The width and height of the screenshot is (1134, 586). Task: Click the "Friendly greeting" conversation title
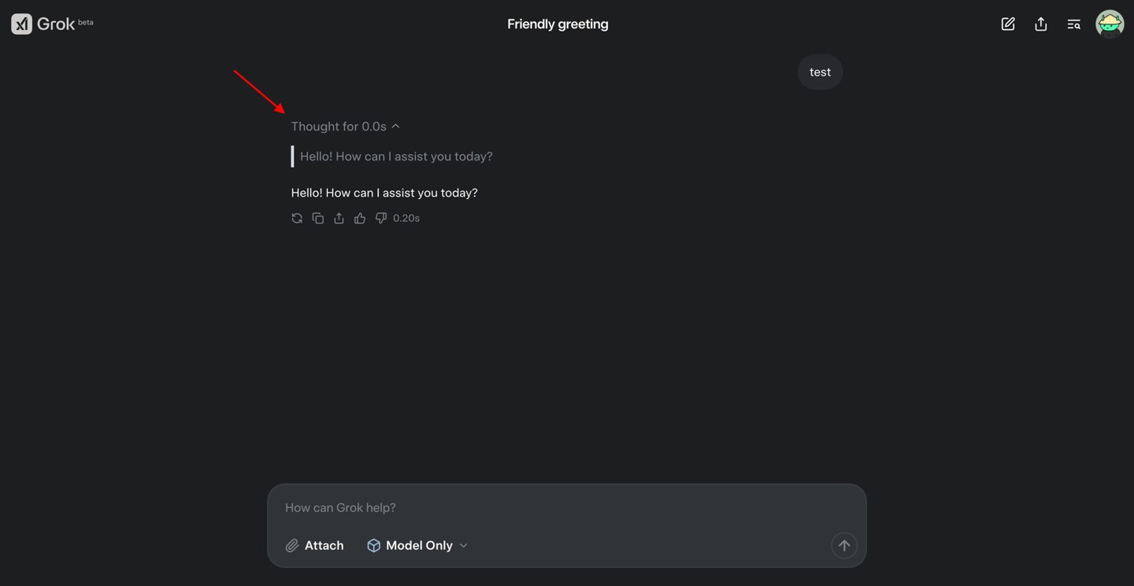coord(558,24)
